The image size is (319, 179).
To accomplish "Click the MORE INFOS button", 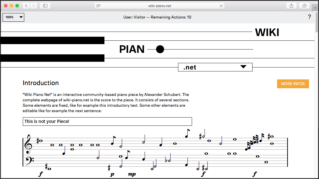I will coord(293,84).
